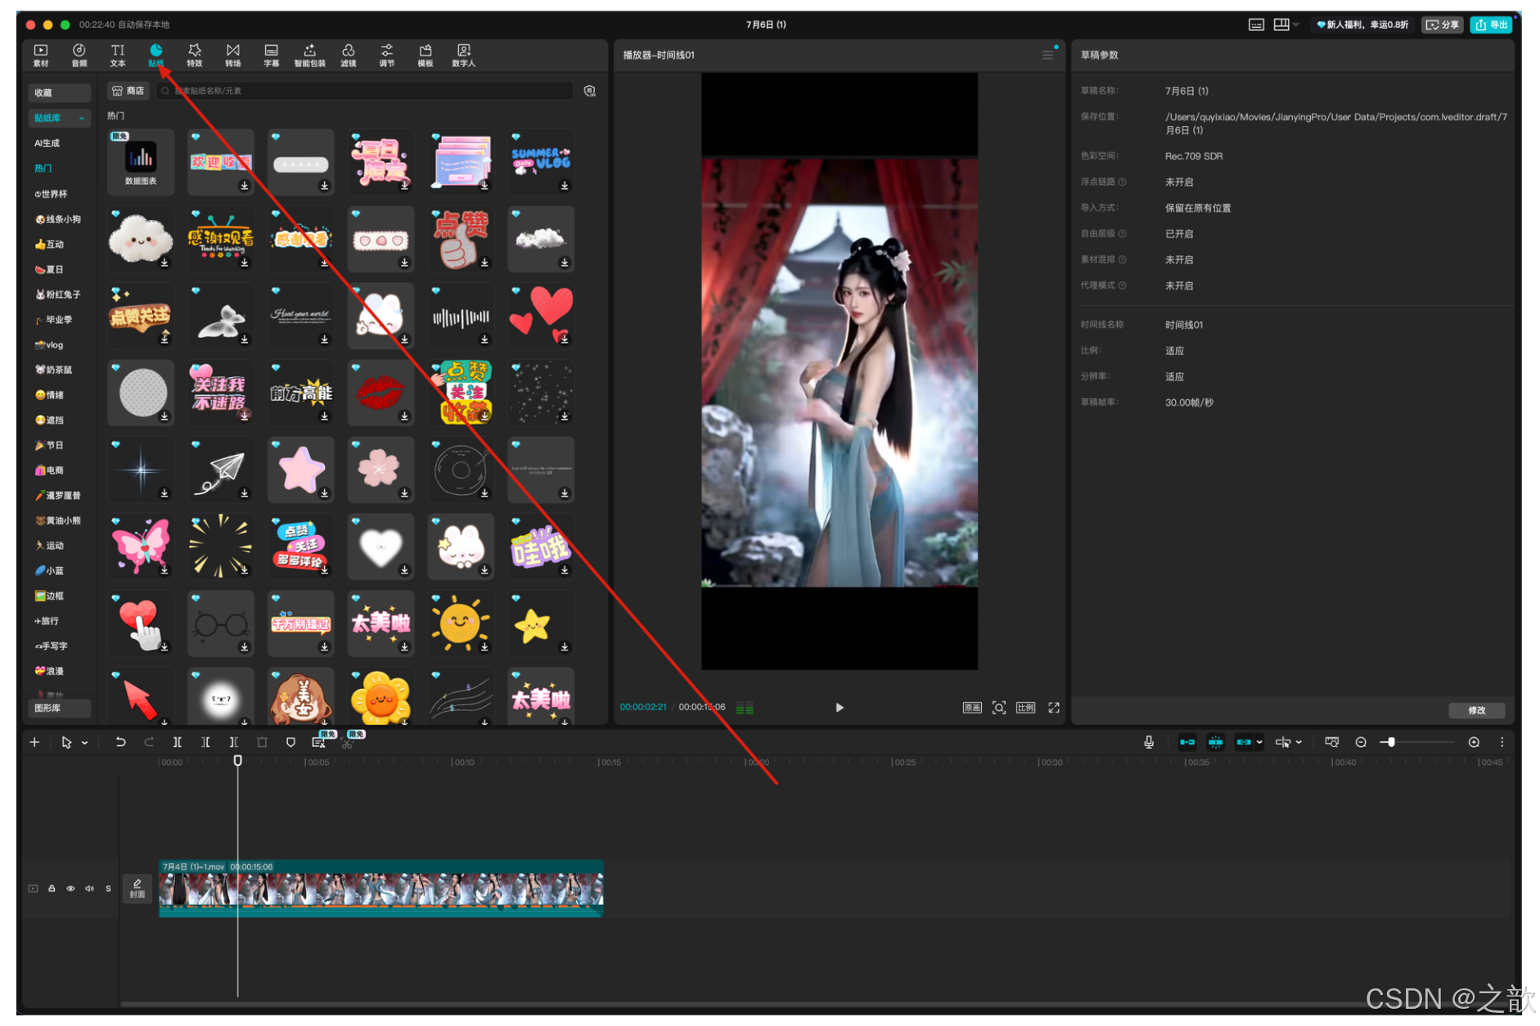
Task: Redo the last undone edit
Action: (x=149, y=742)
